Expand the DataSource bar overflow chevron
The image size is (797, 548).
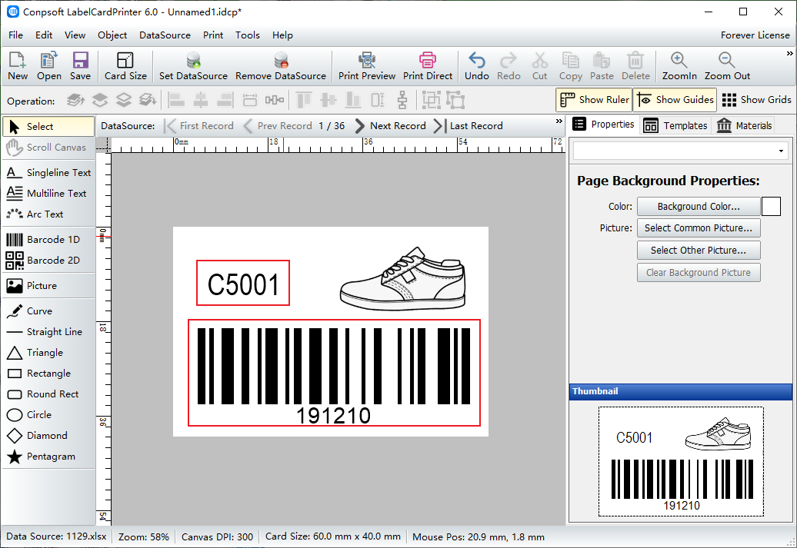pos(559,121)
